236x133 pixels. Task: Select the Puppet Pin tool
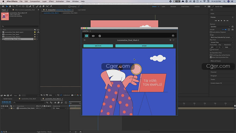51,6
